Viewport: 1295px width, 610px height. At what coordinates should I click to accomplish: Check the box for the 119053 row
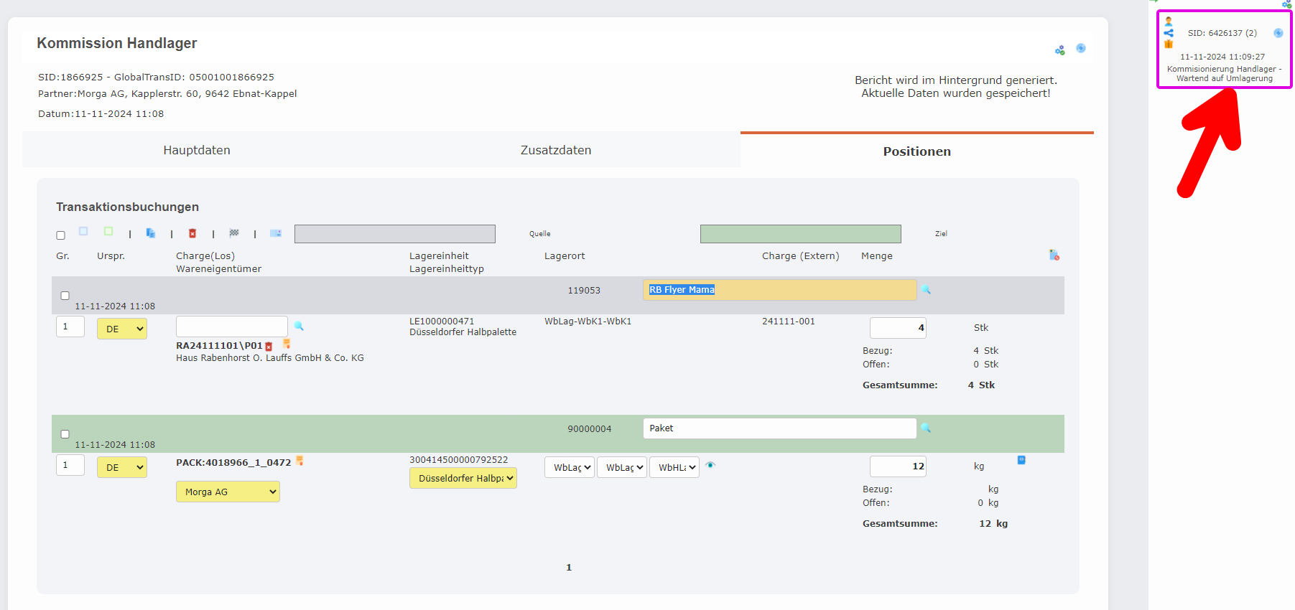coord(65,296)
